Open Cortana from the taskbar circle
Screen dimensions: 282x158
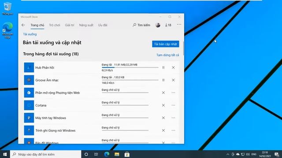(x=86, y=154)
